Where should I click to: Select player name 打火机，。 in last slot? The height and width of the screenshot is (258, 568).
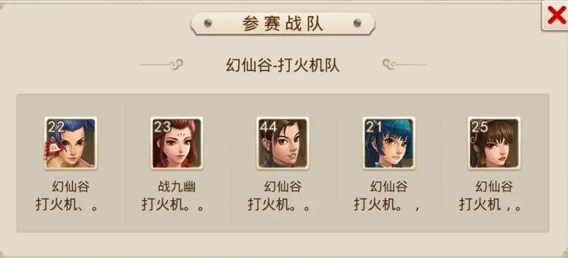pos(491,205)
